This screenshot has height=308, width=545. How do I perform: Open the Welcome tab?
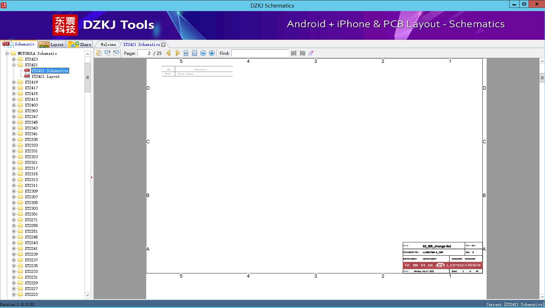pyautogui.click(x=108, y=44)
